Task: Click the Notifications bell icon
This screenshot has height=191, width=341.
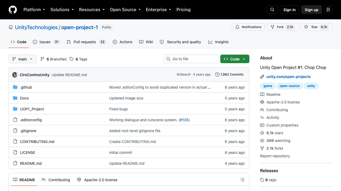Action: (x=237, y=27)
